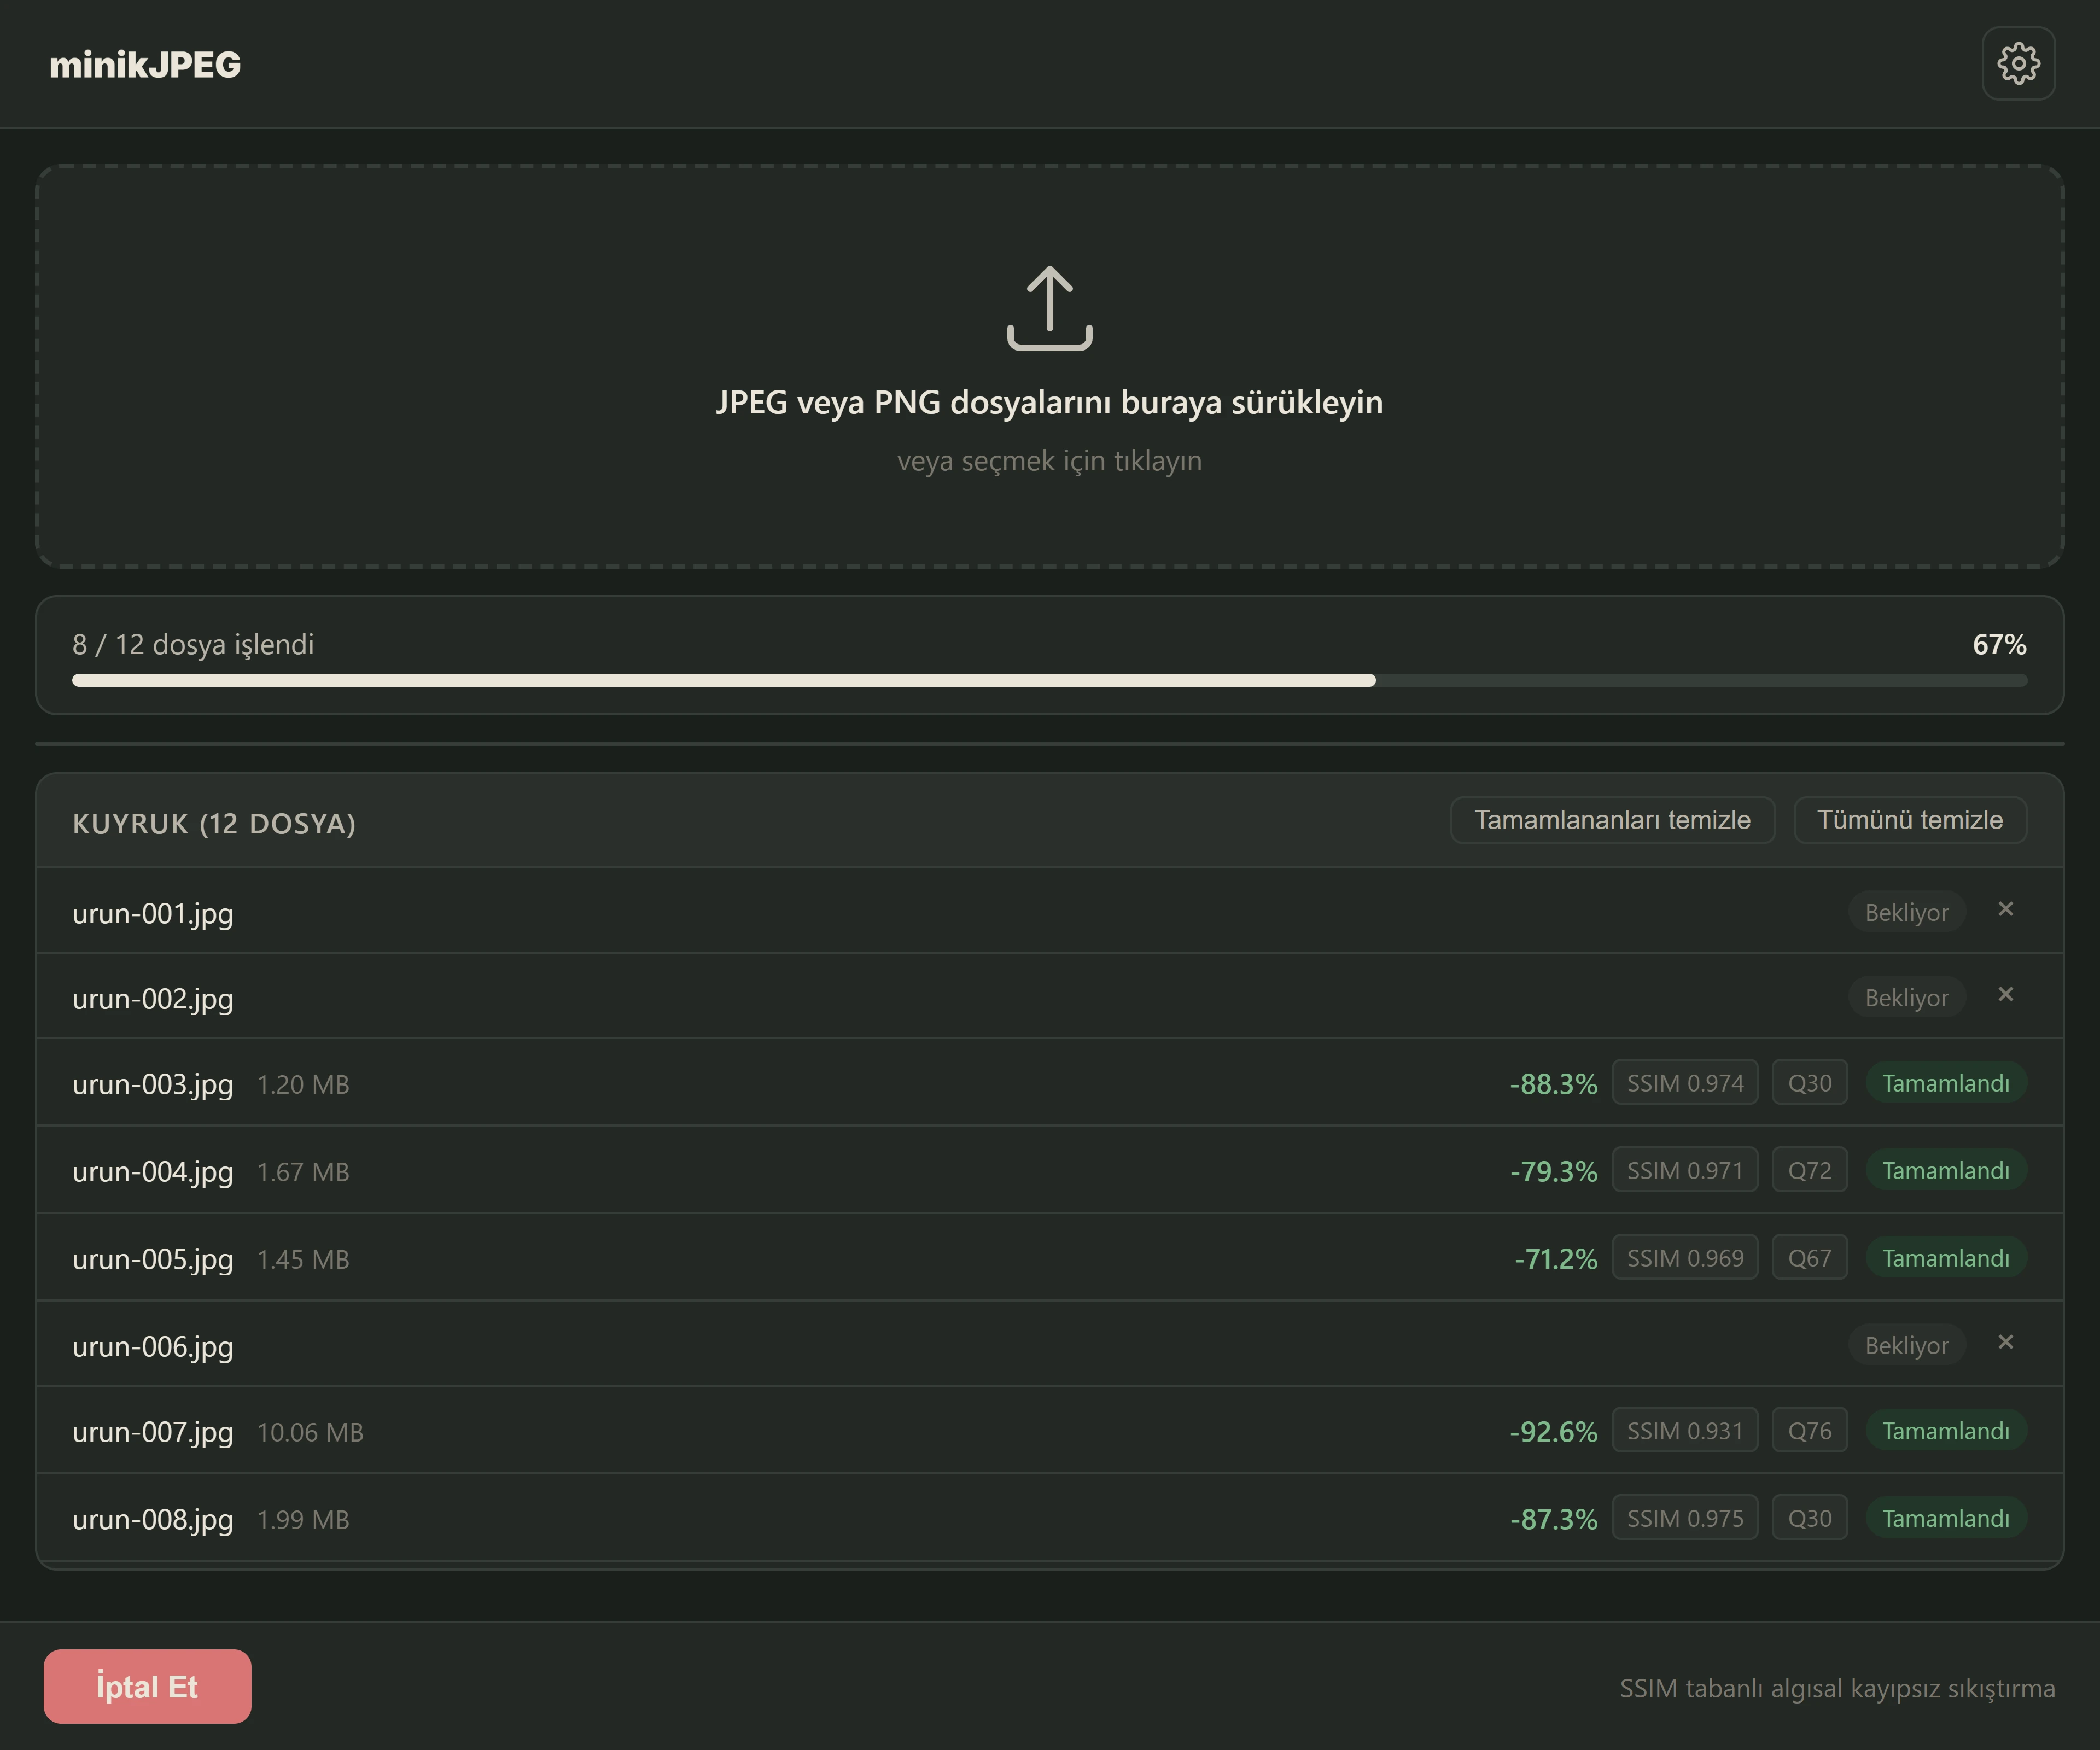The image size is (2100, 1750).
Task: Click the SSIM 0.974 badge
Action: click(x=1685, y=1083)
